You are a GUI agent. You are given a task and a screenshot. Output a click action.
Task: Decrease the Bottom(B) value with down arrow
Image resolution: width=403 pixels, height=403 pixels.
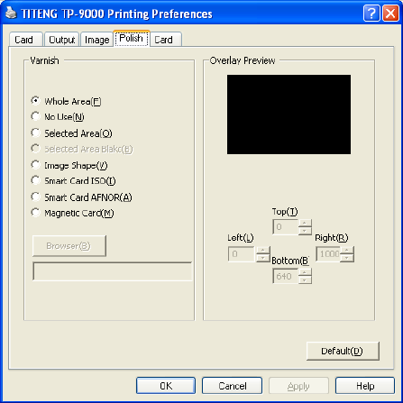[305, 279]
